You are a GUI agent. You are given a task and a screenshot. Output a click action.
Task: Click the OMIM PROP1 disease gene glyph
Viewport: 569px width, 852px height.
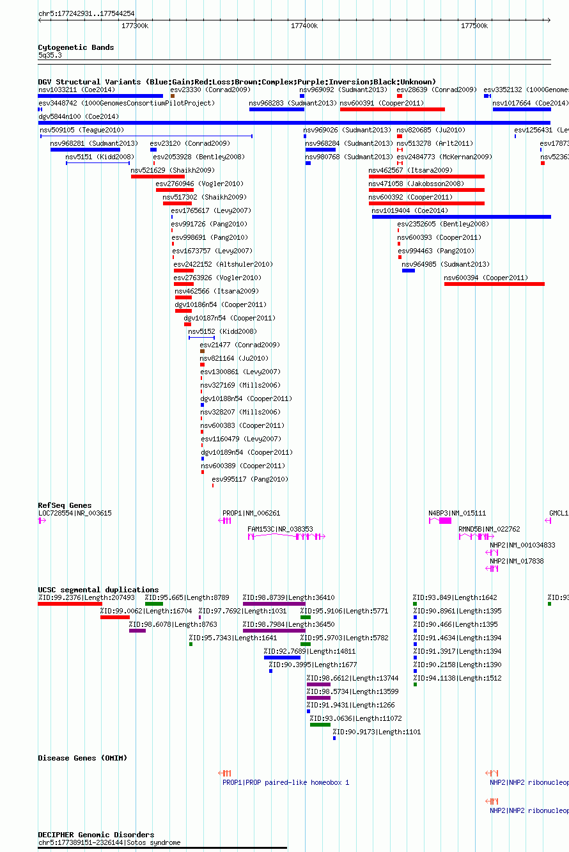coord(225,773)
